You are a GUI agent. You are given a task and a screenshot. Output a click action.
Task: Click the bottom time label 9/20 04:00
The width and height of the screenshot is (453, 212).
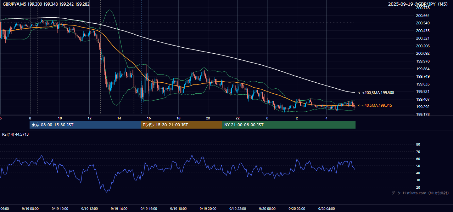[326, 208]
